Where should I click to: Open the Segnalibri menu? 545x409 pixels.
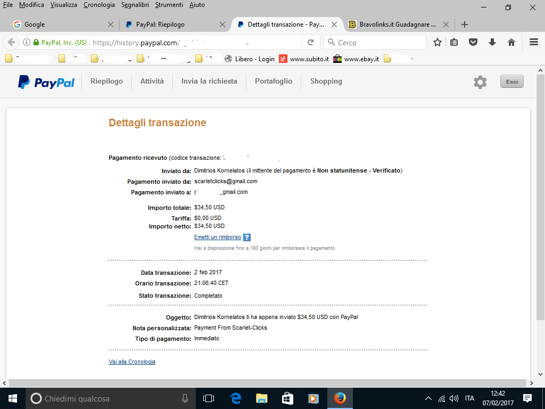[135, 5]
